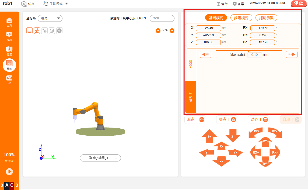Toggle the safety shield display icon
The image size is (308, 190).
point(59,31)
